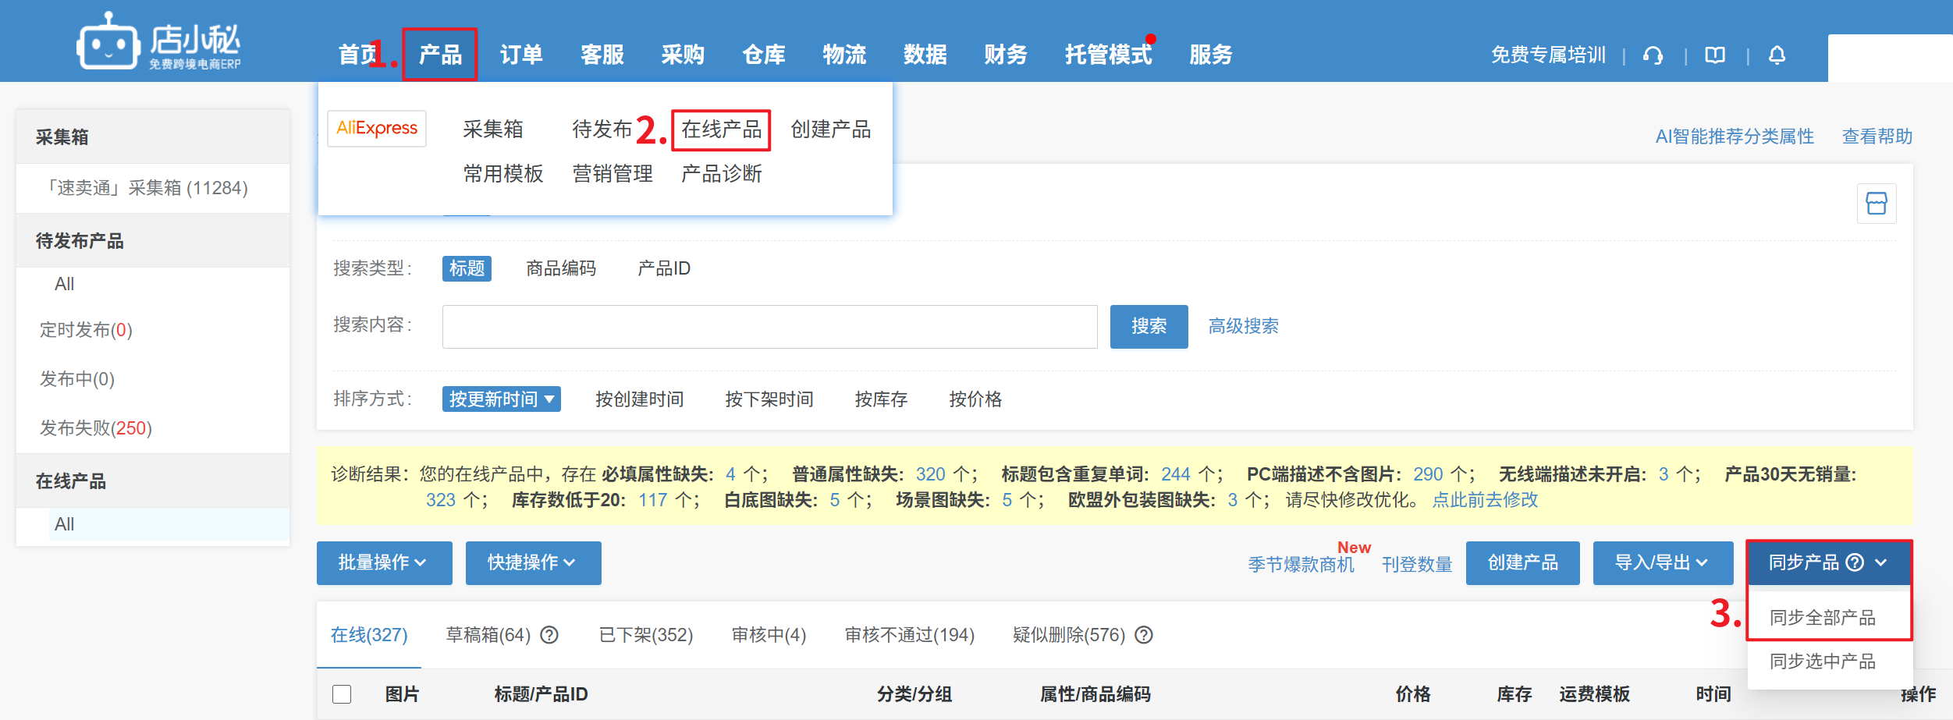
Task: Click the store icon in search panel
Action: coord(1876,204)
